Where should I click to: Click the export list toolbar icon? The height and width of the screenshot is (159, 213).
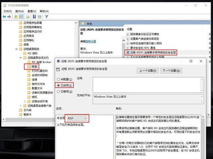pos(27,17)
